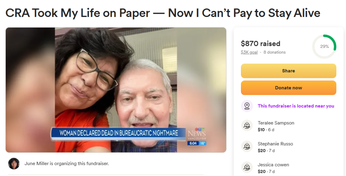Click donation heart icon beside Teralee Sampson

(247, 126)
